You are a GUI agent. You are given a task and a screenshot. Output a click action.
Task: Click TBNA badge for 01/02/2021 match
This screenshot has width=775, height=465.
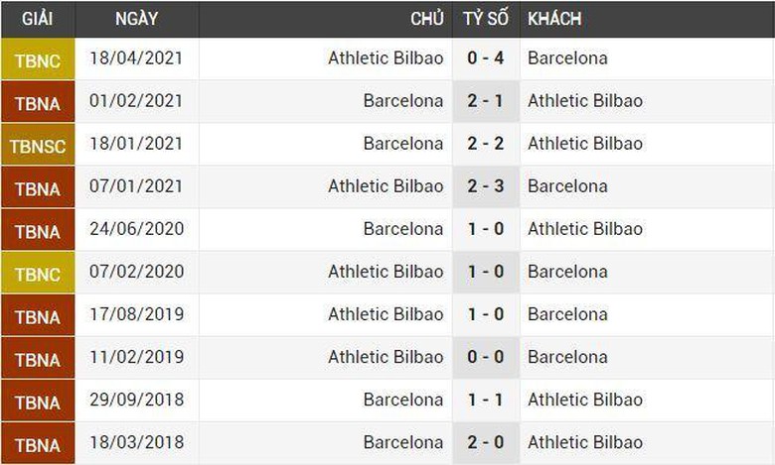[x=38, y=103]
